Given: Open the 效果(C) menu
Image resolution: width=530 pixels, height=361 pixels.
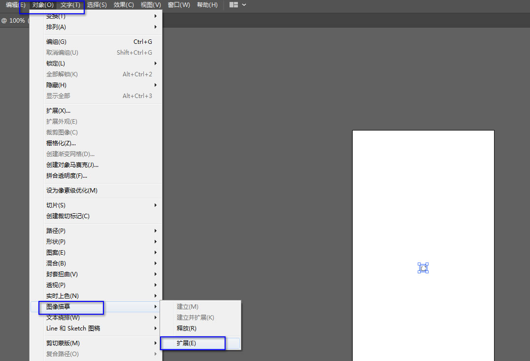Looking at the screenshot, I should point(124,5).
